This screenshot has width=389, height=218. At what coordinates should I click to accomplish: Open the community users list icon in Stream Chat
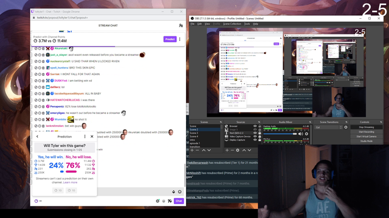coord(181,25)
